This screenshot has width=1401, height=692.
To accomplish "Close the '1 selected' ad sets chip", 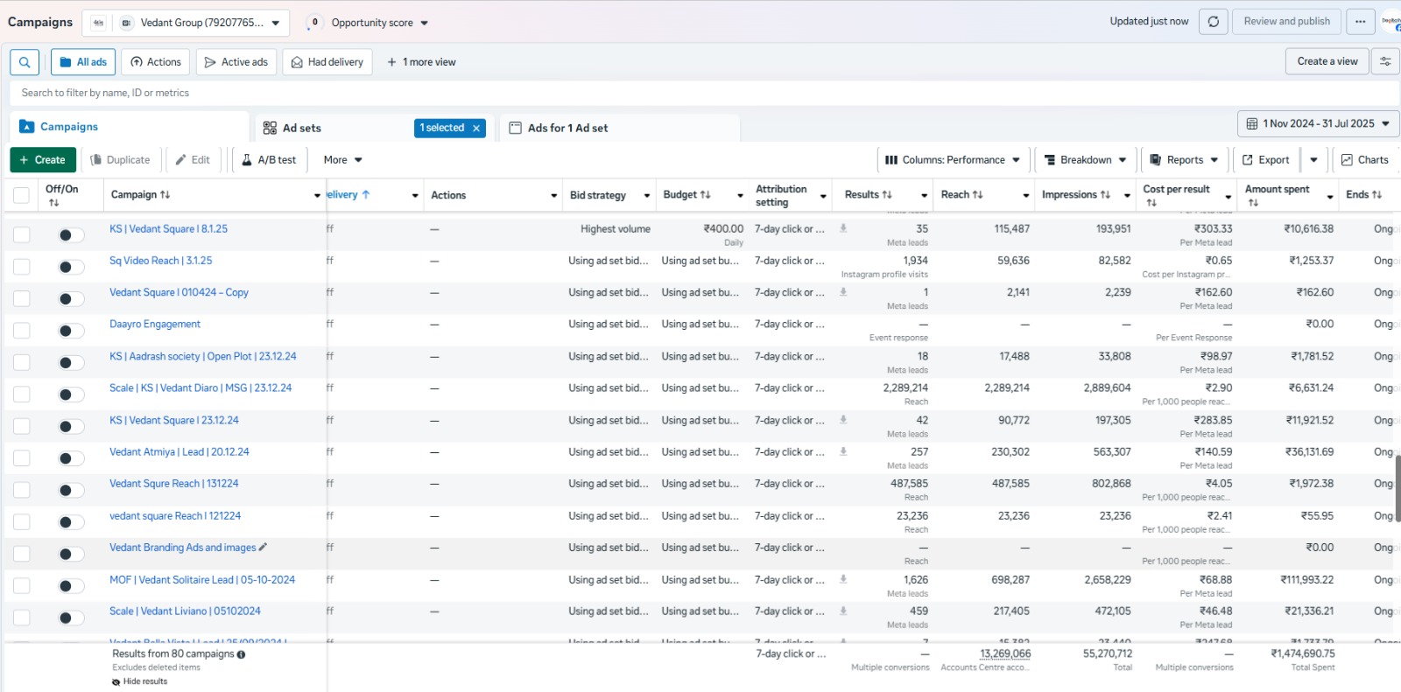I will coord(476,128).
